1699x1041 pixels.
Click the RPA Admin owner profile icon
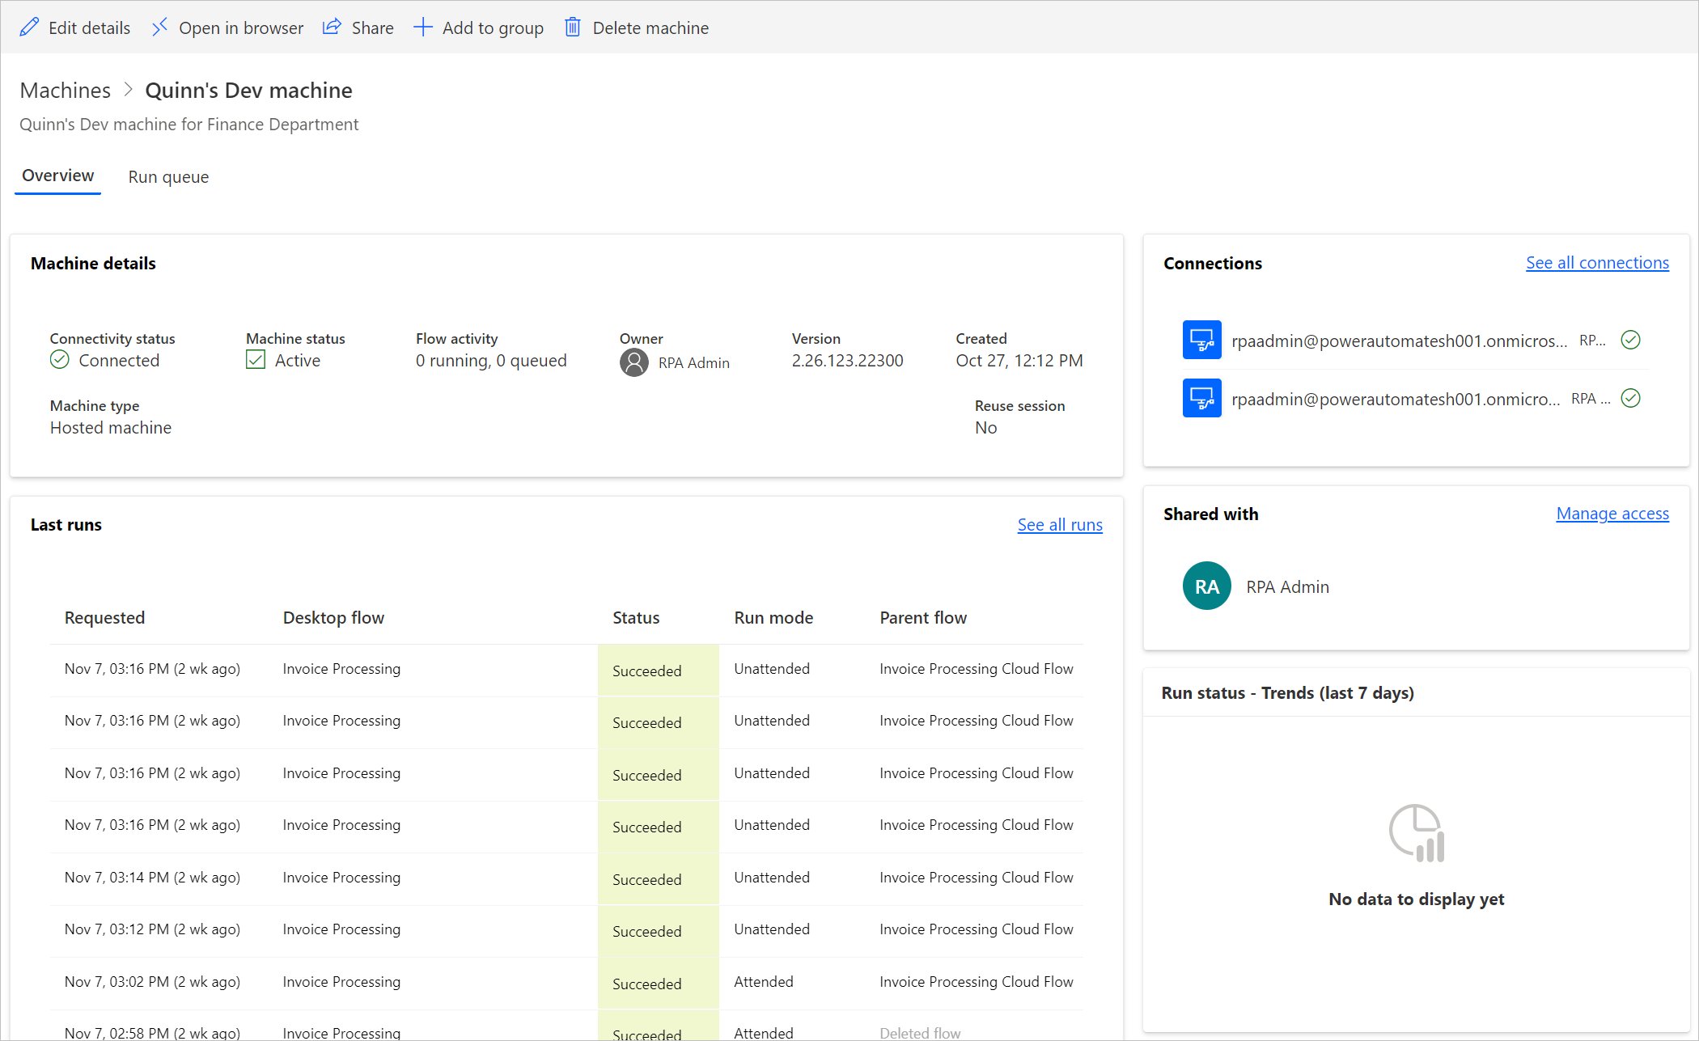click(x=633, y=361)
